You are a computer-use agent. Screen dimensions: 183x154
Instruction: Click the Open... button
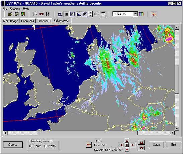[x=13, y=145]
